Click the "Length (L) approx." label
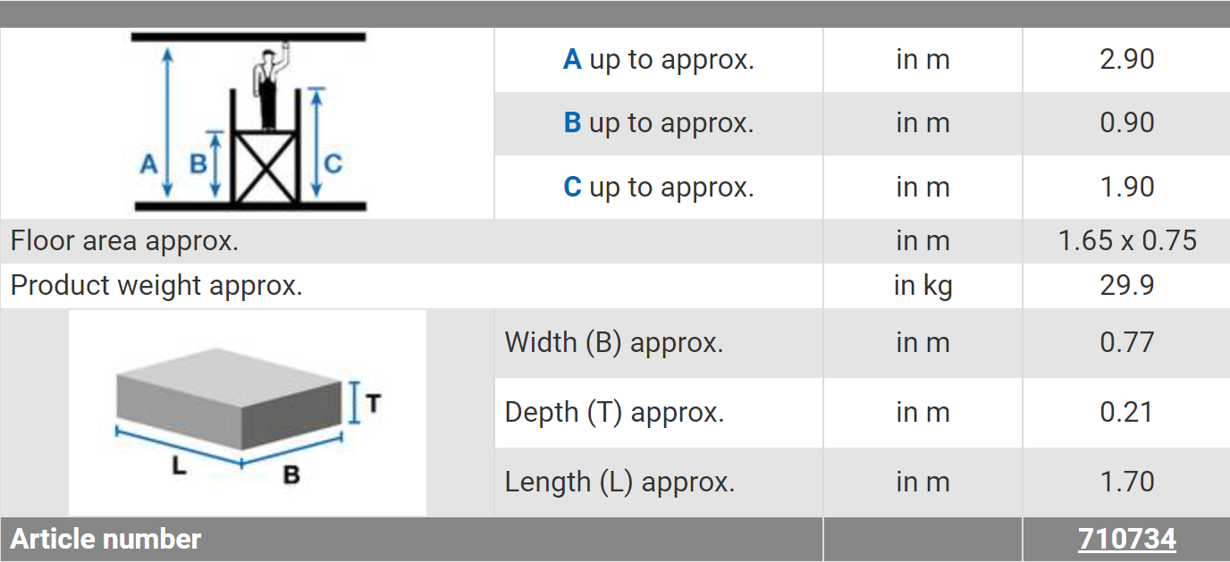Screen dimensions: 1230x562 (x=619, y=482)
